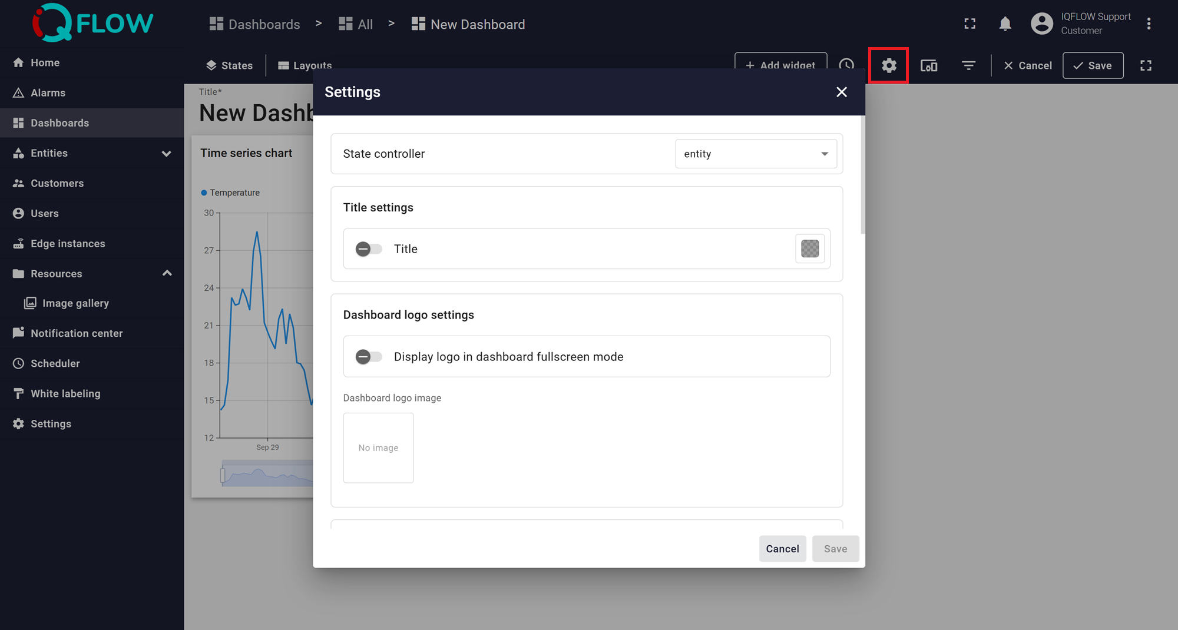Open the three-dot more options menu

pos(1149,24)
